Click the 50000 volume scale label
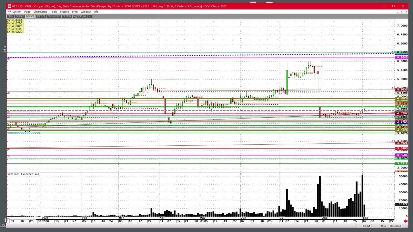413x232 pixels. 403,177
